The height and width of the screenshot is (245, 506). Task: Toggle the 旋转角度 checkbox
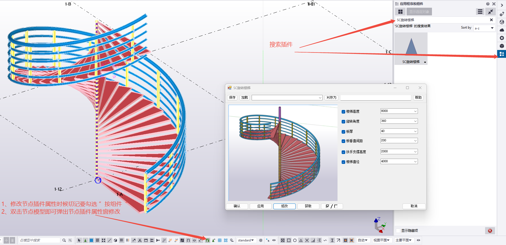pyautogui.click(x=343, y=122)
